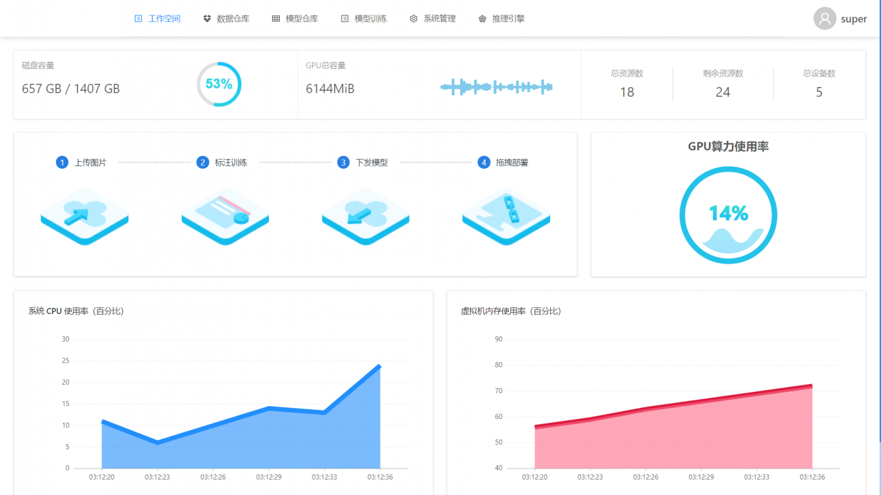Click the 标注训练 step label
881x495 pixels.
coord(231,162)
